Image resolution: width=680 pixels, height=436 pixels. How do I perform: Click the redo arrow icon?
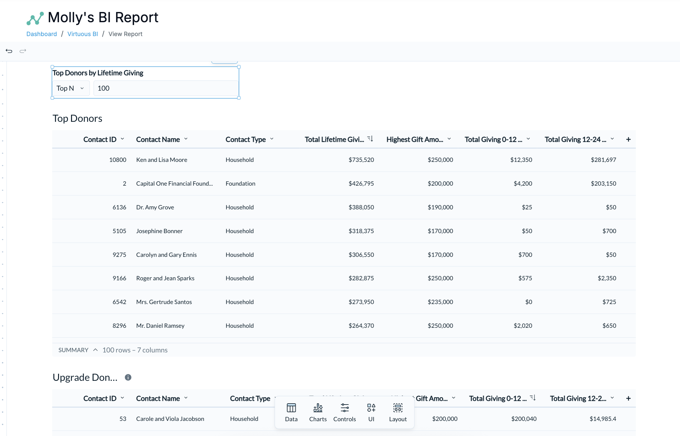pyautogui.click(x=23, y=51)
